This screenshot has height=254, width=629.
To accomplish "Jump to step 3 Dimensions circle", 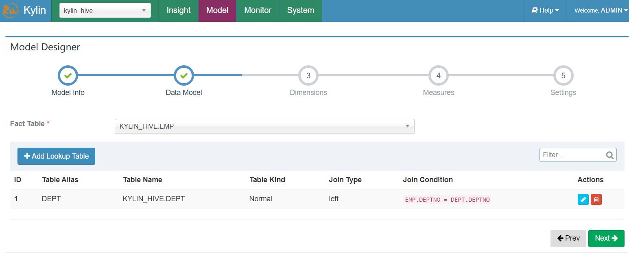I will pyautogui.click(x=308, y=75).
